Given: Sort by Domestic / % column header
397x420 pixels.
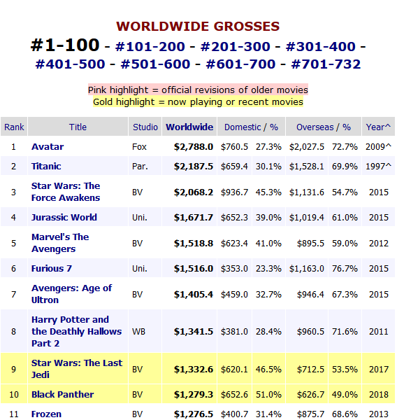Looking at the screenshot, I should coord(251,127).
